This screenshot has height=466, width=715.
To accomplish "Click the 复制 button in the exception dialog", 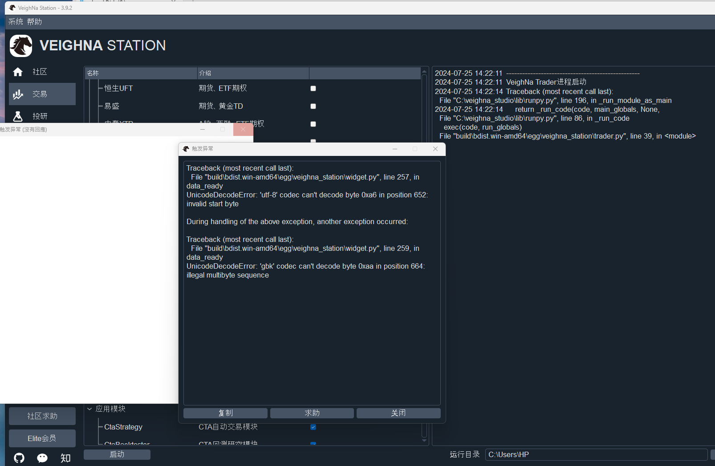I will [225, 413].
